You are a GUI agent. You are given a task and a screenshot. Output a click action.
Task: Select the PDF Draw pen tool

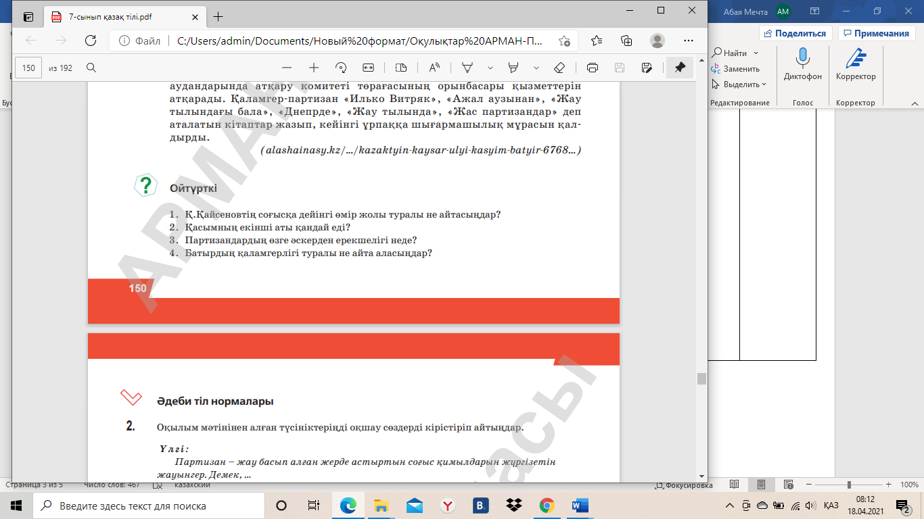467,68
